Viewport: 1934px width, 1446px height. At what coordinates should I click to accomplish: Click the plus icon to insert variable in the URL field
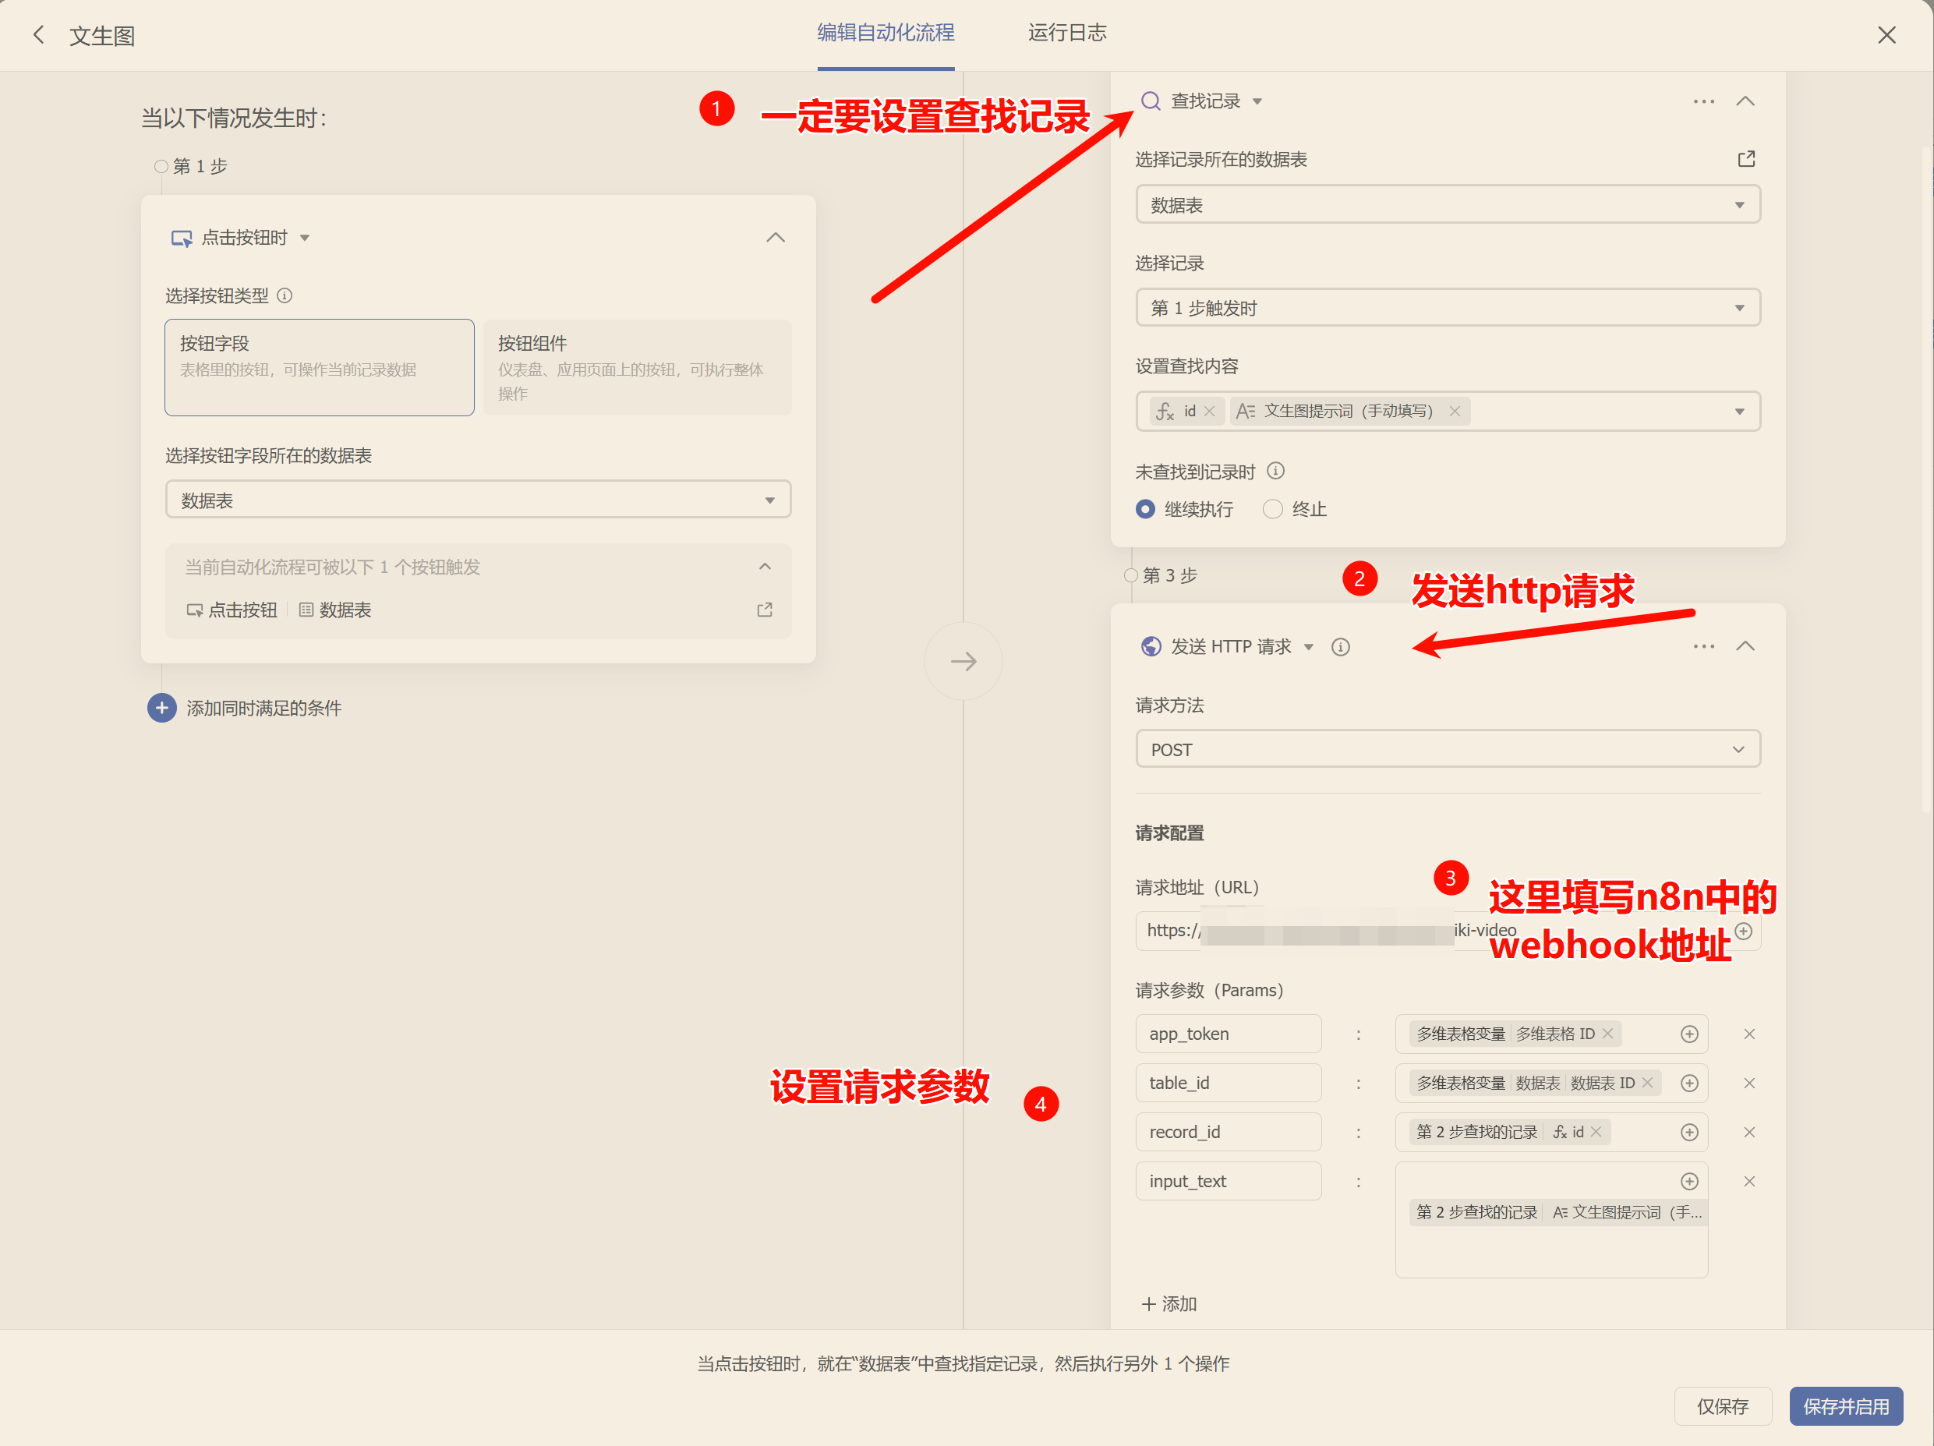point(1745,931)
